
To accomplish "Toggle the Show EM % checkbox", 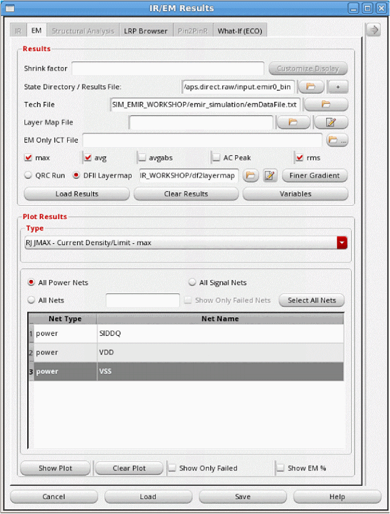I will tap(281, 468).
